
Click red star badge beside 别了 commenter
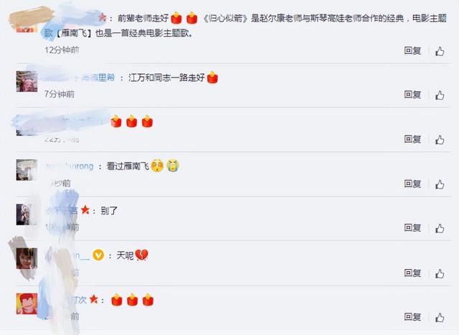tap(85, 209)
